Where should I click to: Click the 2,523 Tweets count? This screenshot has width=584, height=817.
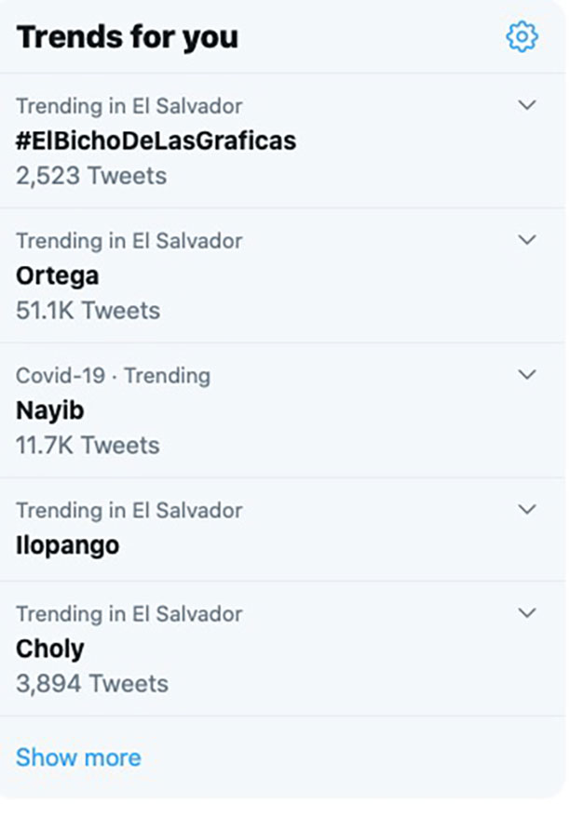pyautogui.click(x=91, y=176)
